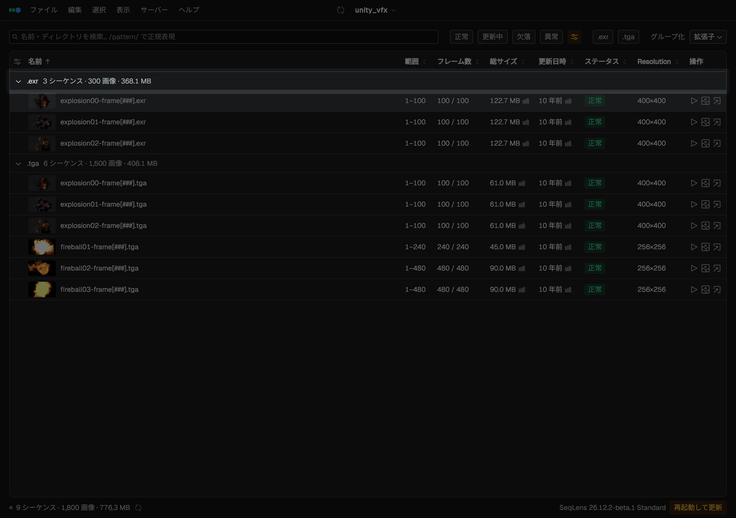Open image viewer for explosion02-frame tga
This screenshot has width=736, height=518.
pos(705,226)
